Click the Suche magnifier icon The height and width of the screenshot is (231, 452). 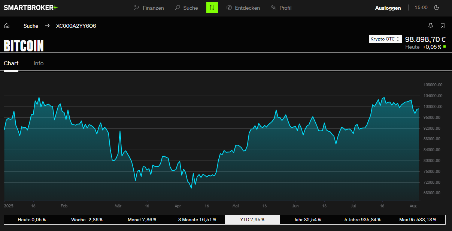pos(178,7)
